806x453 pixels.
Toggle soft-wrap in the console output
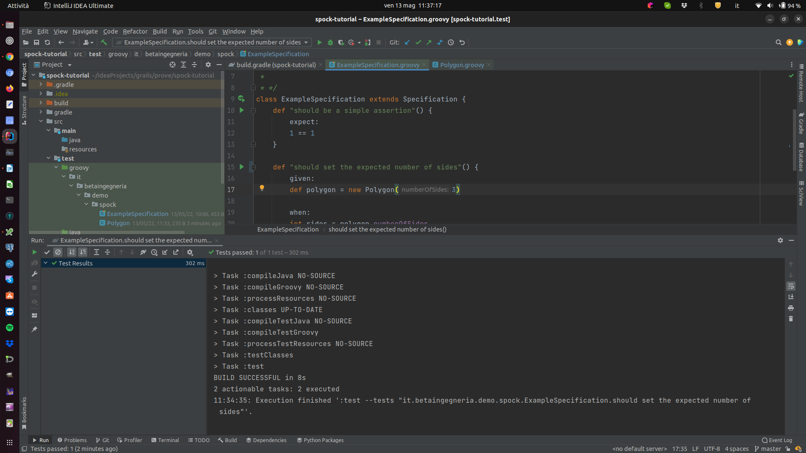pyautogui.click(x=791, y=286)
